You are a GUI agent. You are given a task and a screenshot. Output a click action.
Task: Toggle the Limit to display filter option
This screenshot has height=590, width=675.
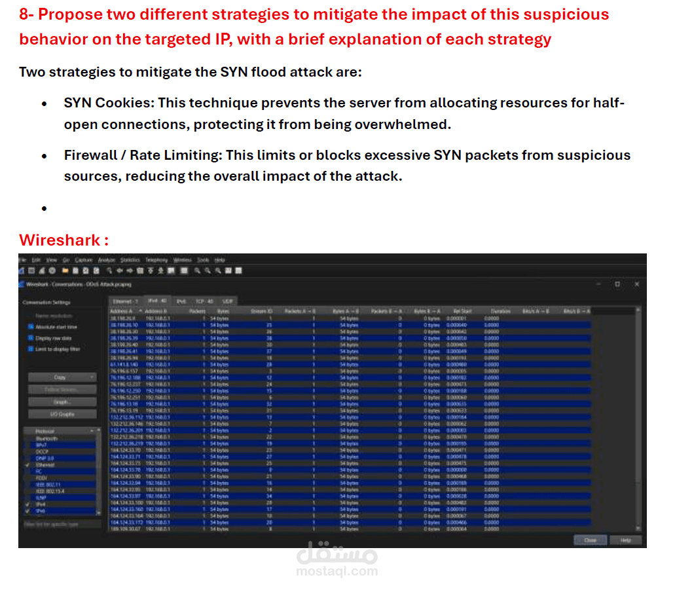tap(30, 348)
